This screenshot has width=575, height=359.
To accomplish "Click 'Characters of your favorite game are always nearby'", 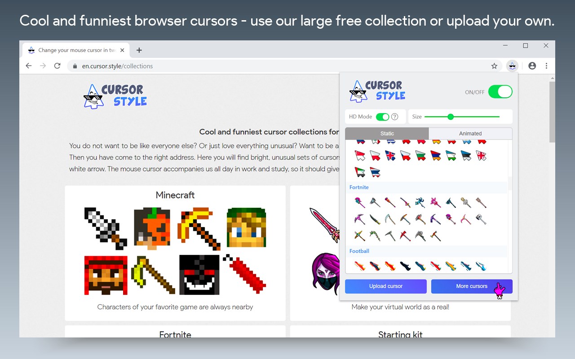I will (x=175, y=307).
